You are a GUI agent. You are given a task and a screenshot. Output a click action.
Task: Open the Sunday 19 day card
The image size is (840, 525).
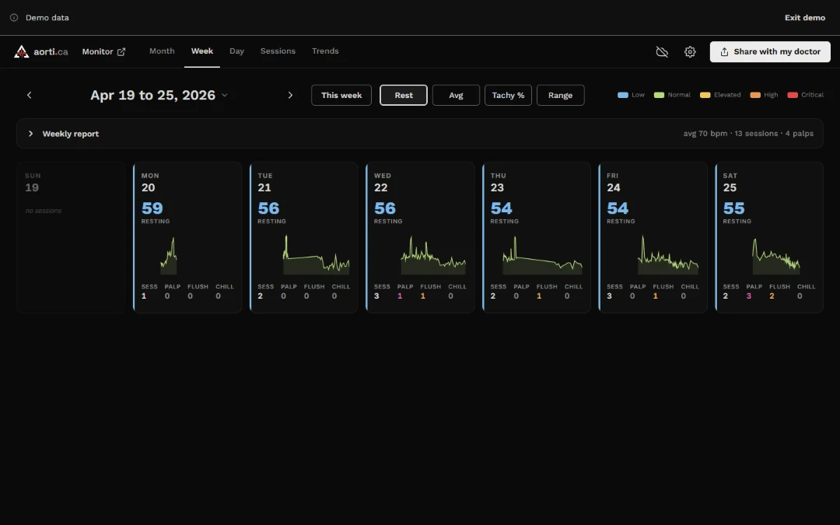(x=71, y=237)
